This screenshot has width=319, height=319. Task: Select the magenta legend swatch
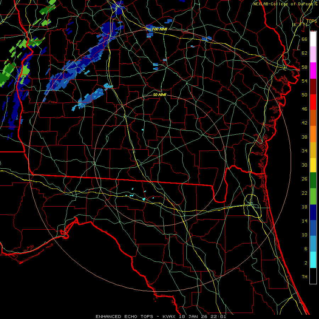coord(313,71)
